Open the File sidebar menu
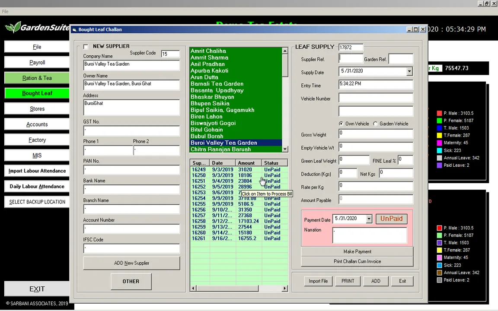The image size is (498, 311). click(37, 47)
